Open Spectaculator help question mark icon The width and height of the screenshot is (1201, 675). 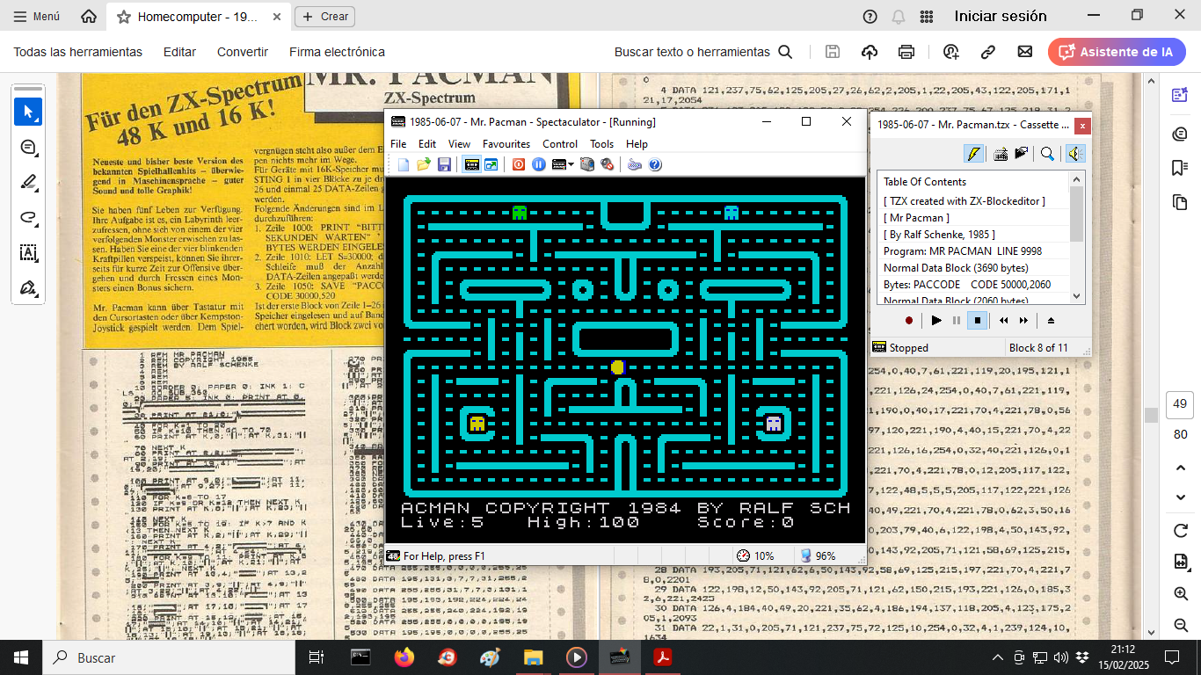point(655,164)
